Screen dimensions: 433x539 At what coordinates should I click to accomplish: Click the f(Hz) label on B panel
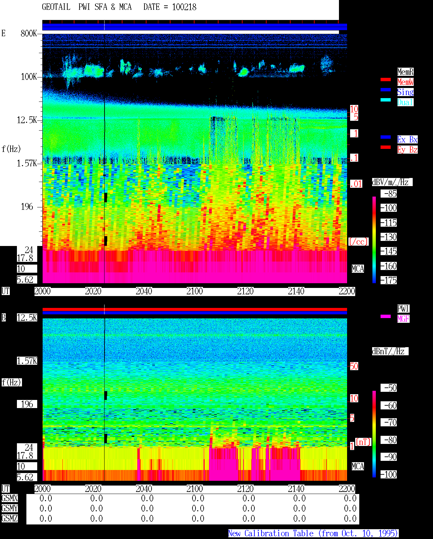pos(11,382)
